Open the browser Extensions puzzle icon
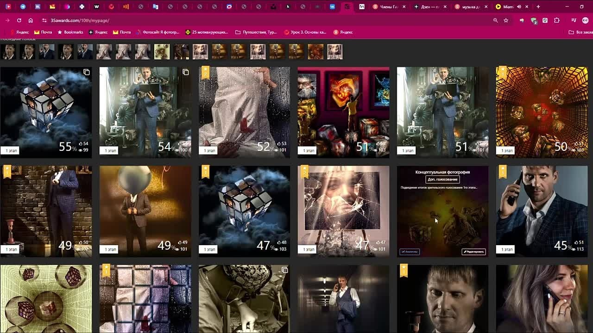The height and width of the screenshot is (333, 593). [557, 21]
